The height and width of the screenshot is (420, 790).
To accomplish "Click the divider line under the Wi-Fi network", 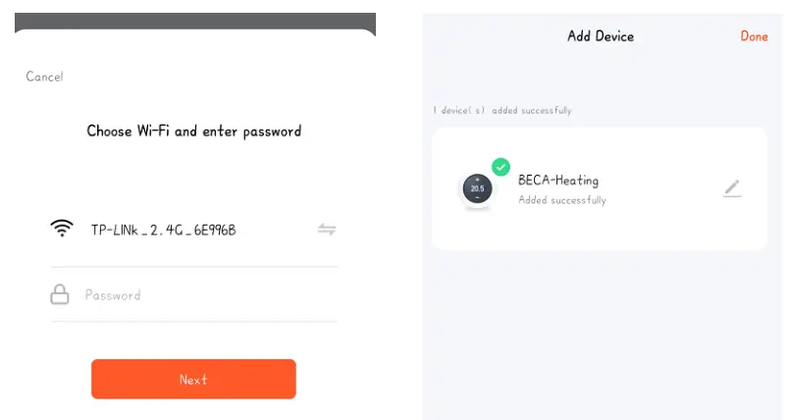I will [193, 267].
